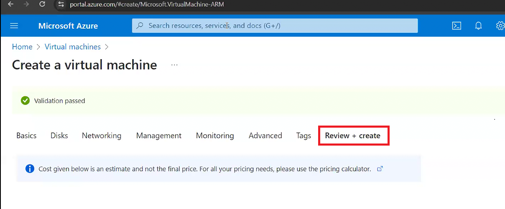Switch to the Disks tab
The height and width of the screenshot is (209, 505).
[59, 136]
